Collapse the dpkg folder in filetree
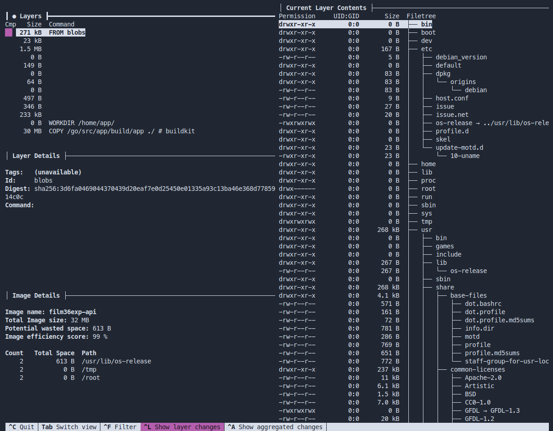553x431 pixels. click(443, 74)
